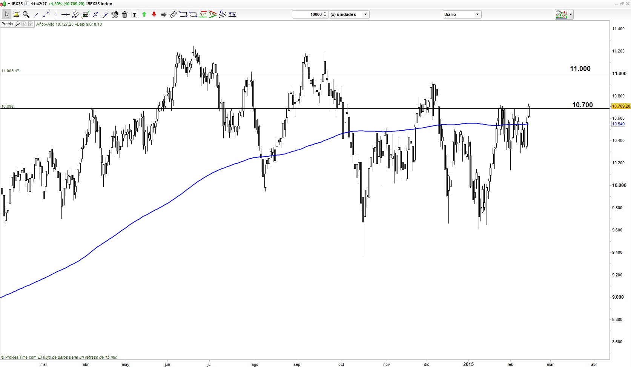Select the arrow cursor tool
Image resolution: width=631 pixels, height=367 pixels.
(x=6, y=14)
